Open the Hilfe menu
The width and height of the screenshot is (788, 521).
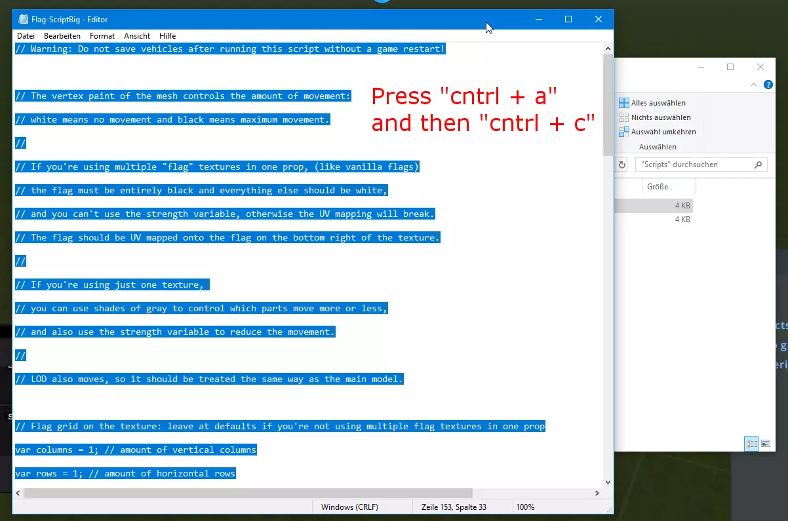[x=168, y=36]
